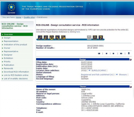The width and height of the screenshot is (134, 117).
Task: Click the OHIM logo in the header
Action: 12,9
